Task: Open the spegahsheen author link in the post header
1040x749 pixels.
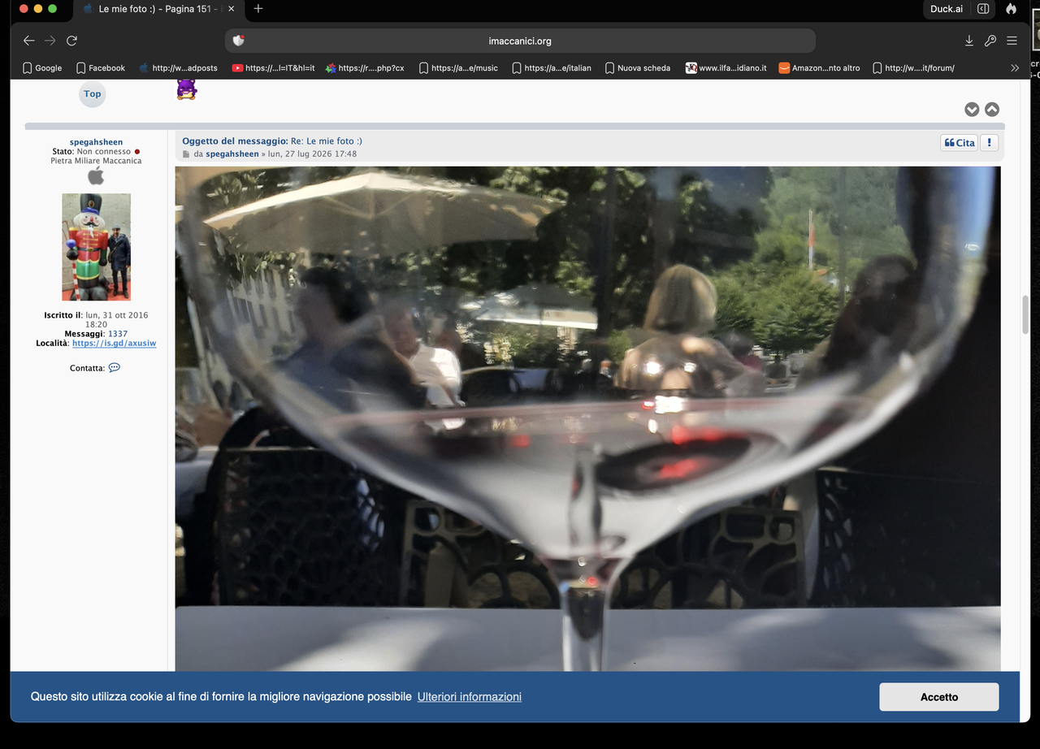Action: (232, 154)
